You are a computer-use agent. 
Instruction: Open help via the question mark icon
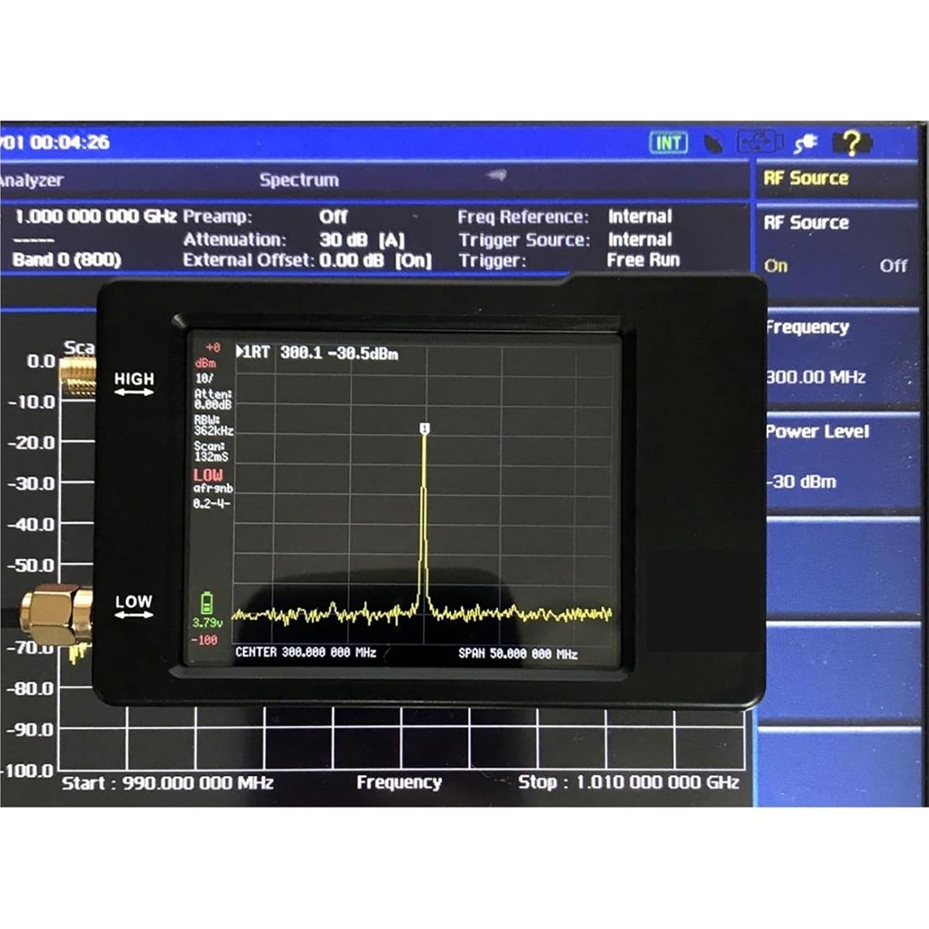coord(852,143)
